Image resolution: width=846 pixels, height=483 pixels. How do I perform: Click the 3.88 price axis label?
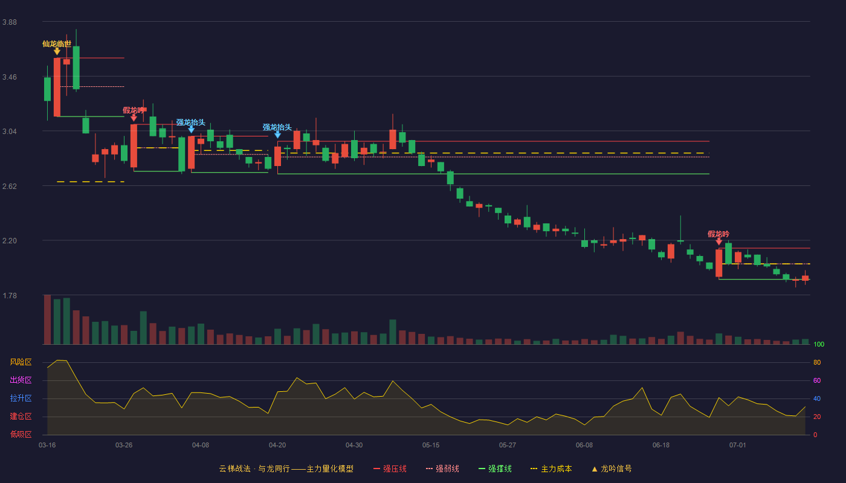tap(10, 22)
